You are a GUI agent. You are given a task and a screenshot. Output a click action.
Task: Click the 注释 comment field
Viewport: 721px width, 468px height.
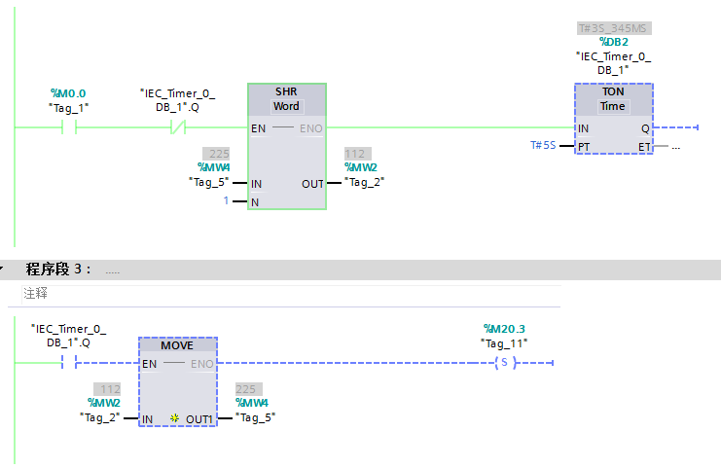pyautogui.click(x=36, y=293)
